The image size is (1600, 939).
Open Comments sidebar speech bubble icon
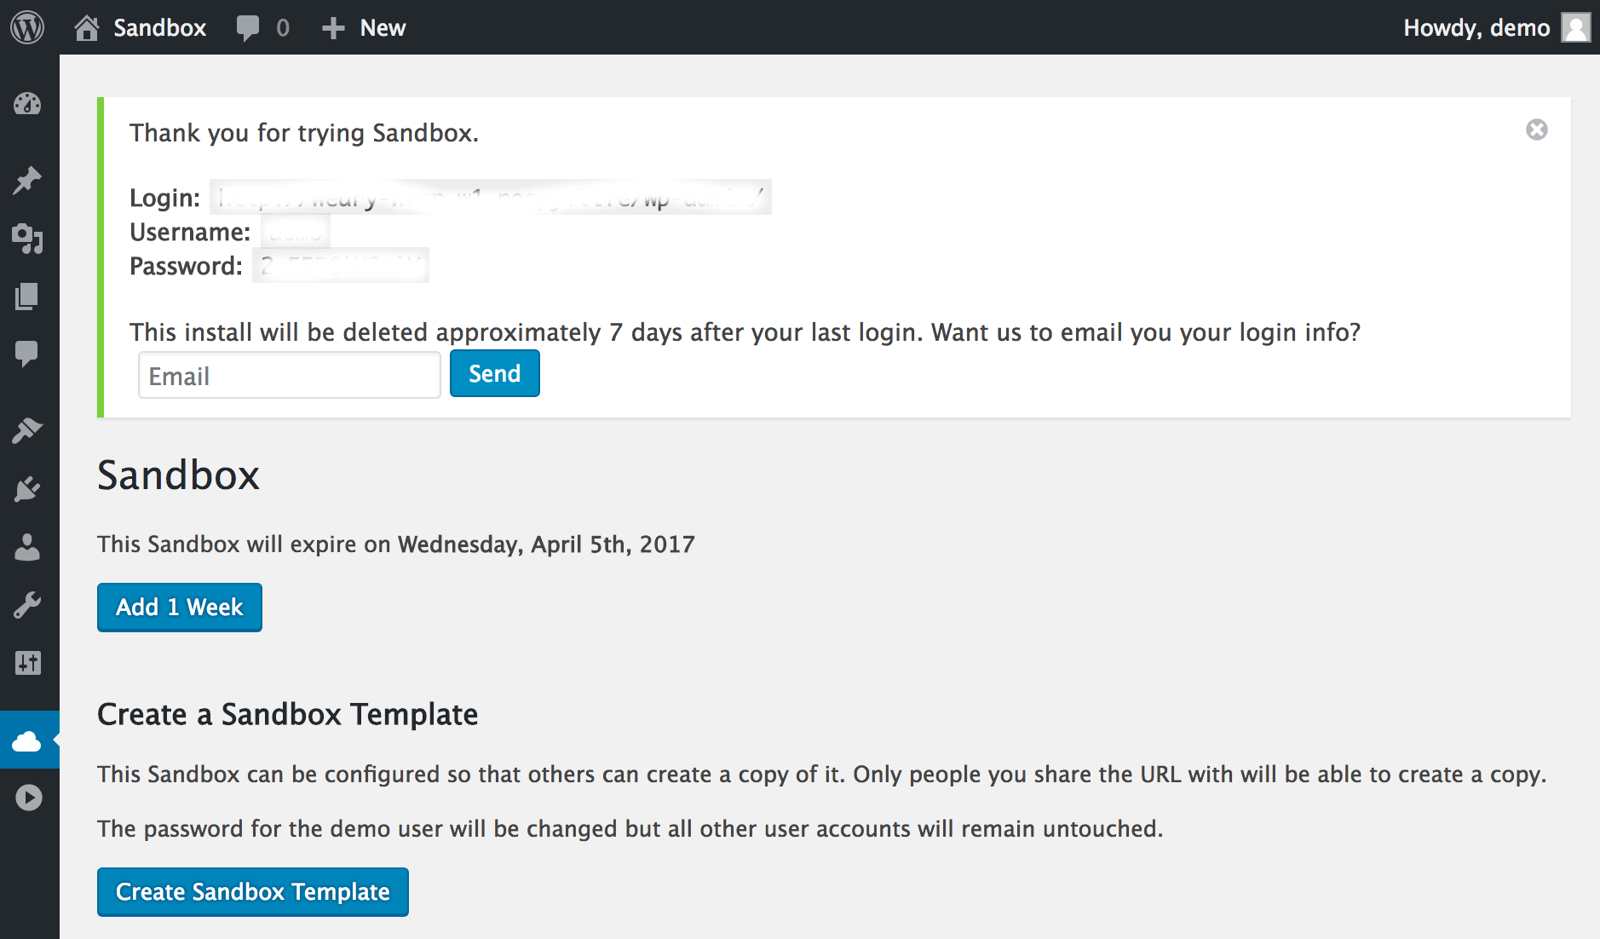tap(27, 354)
